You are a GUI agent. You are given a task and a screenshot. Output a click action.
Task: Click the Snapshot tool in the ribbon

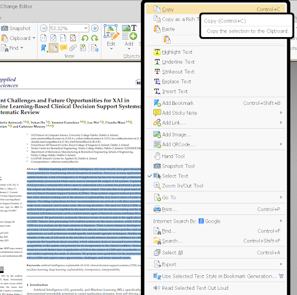(x=16, y=28)
